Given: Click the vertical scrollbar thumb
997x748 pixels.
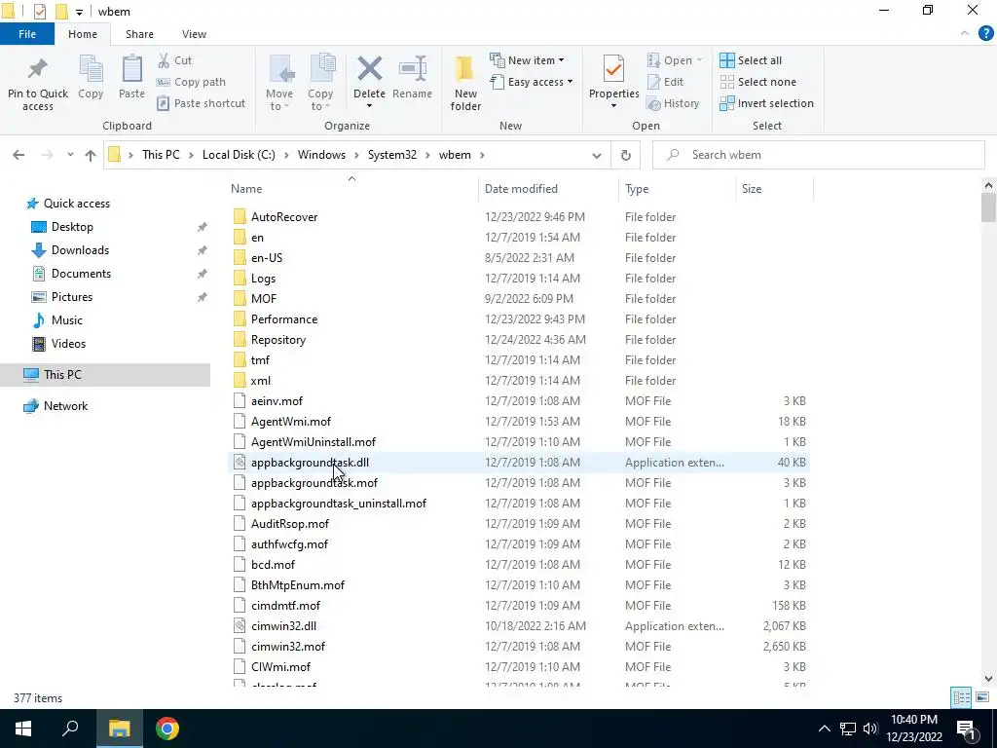Looking at the screenshot, I should click(988, 208).
